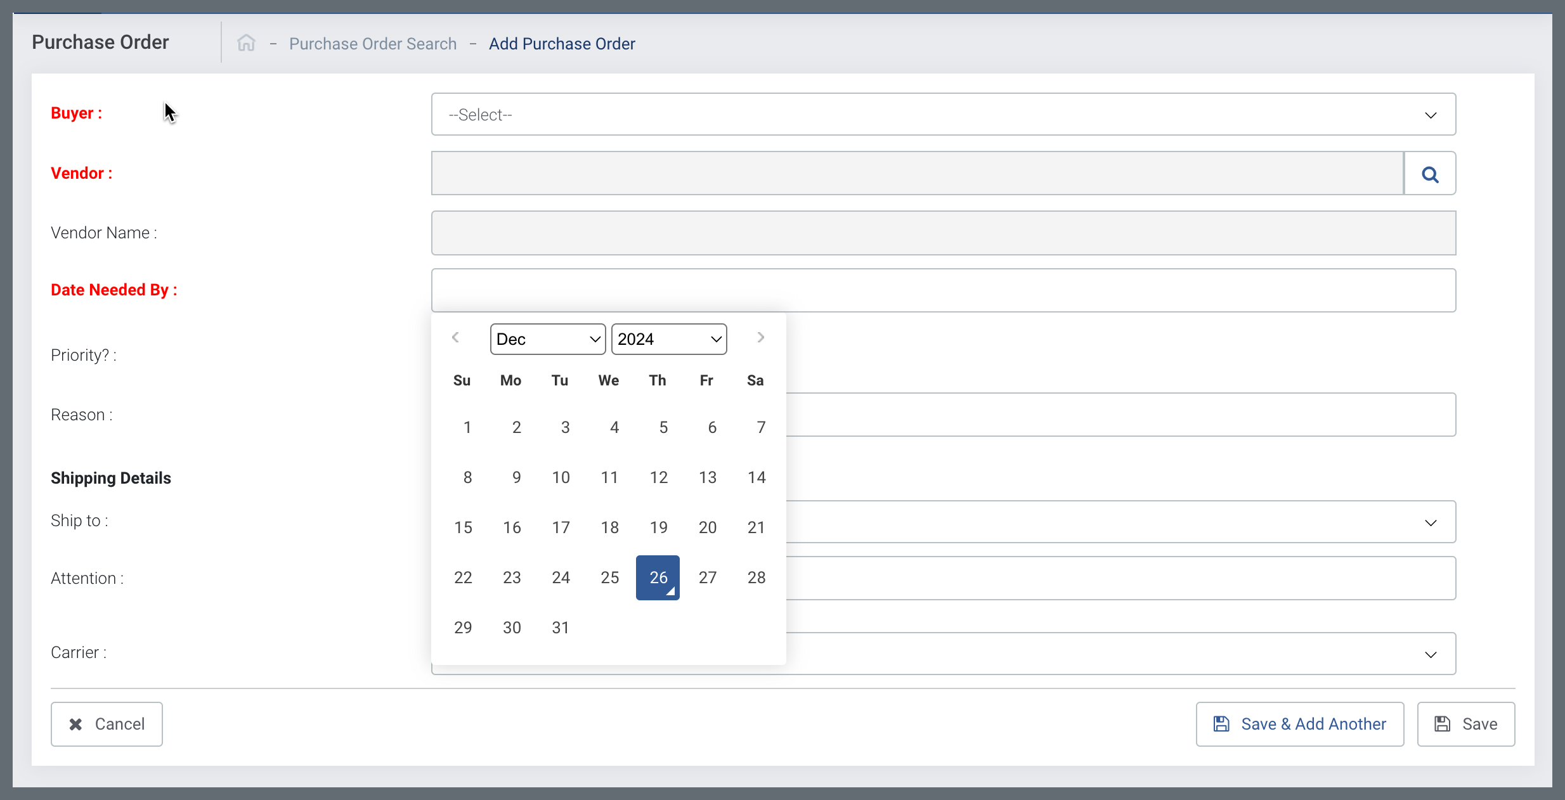Viewport: 1565px width, 800px height.
Task: Choose date 15 in the calendar
Action: [x=463, y=527]
